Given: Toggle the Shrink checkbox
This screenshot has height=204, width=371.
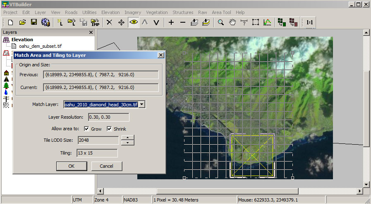Looking at the screenshot, I should 109,129.
